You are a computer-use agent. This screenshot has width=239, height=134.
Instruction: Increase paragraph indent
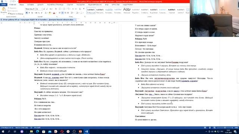pos(76,9)
